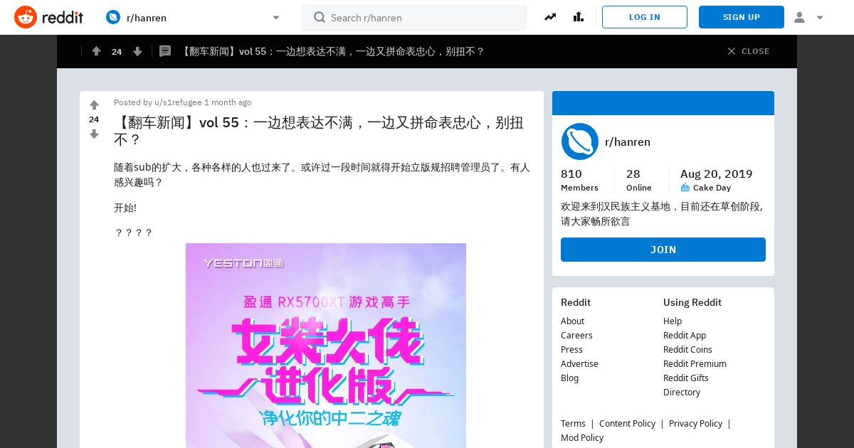854x448 pixels.
Task: Upvote the post beside the title
Action: (94, 105)
